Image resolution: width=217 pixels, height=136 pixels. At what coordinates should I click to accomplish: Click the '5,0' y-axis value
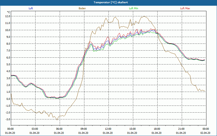click(8, 64)
